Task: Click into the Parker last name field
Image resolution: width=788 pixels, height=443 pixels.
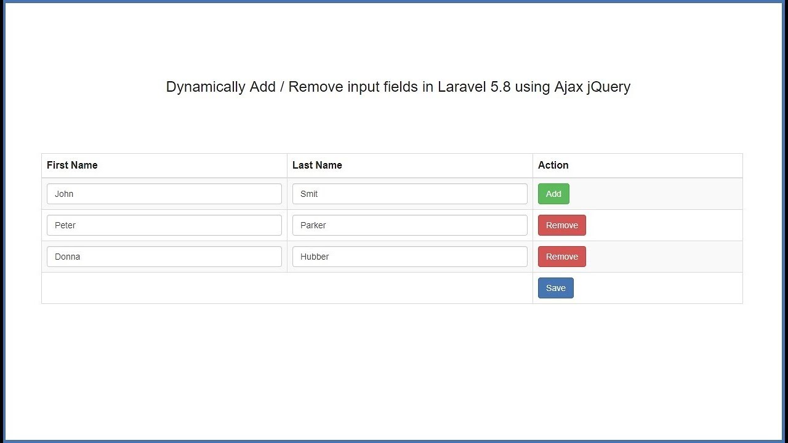Action: (409, 225)
